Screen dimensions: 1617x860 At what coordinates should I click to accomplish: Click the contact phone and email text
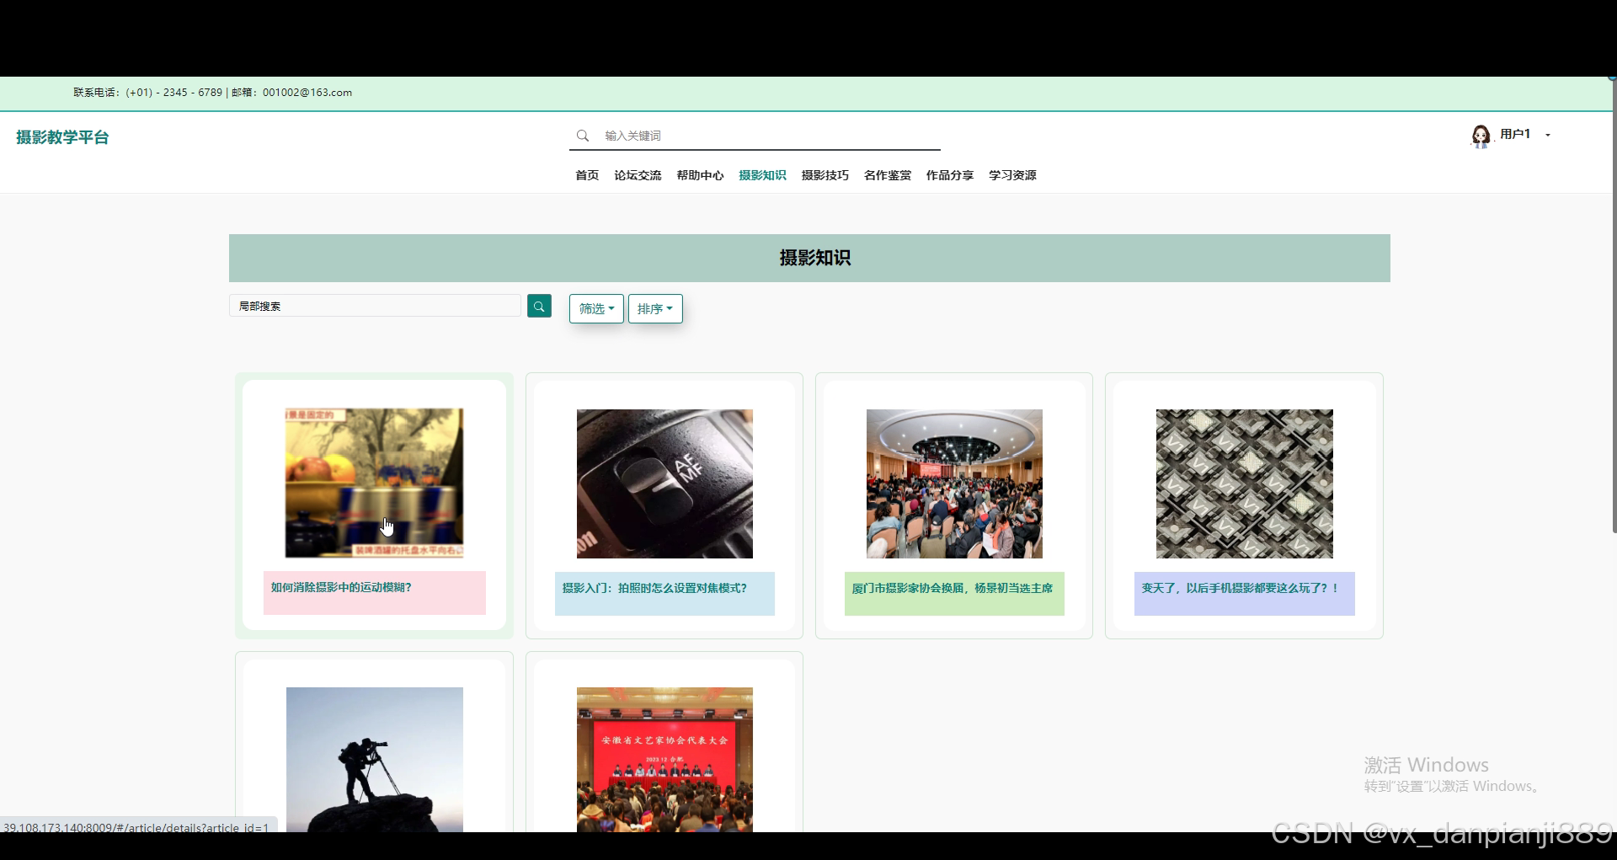pos(212,93)
